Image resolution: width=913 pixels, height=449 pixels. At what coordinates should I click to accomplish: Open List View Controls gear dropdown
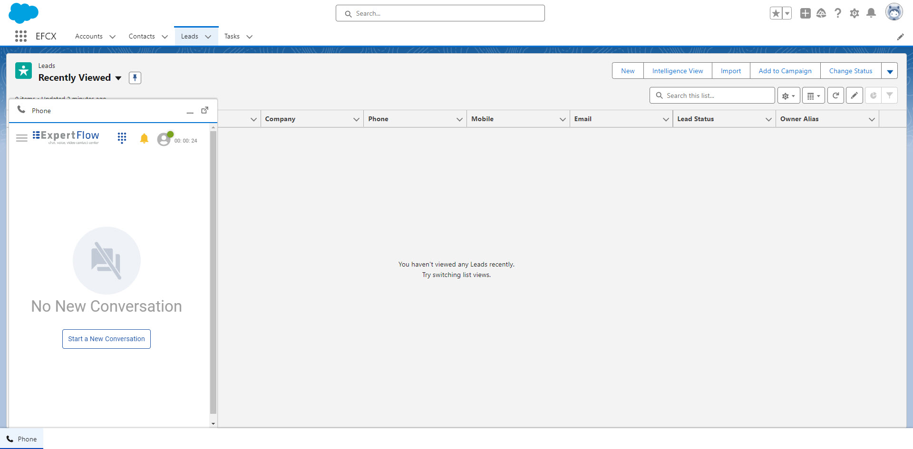(788, 96)
